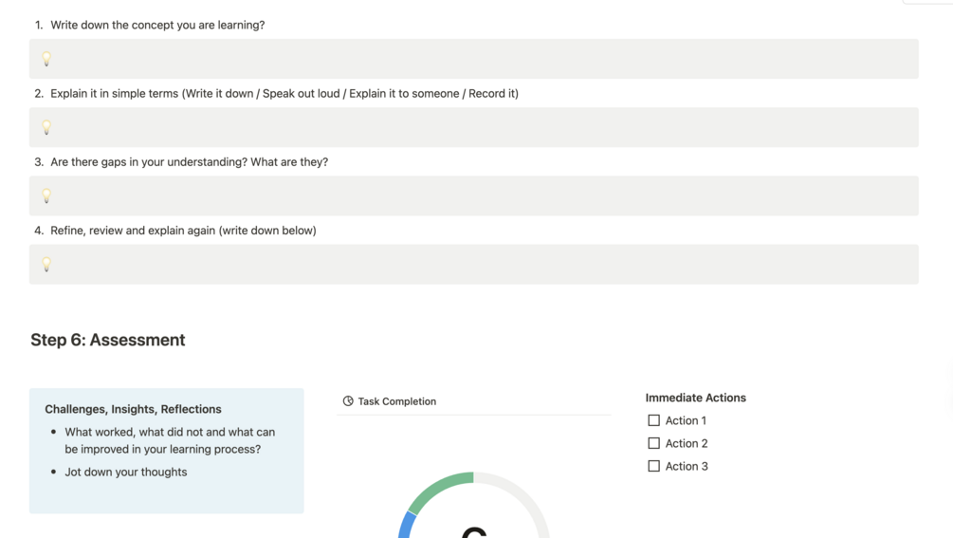Image resolution: width=953 pixels, height=538 pixels.
Task: Click lightbulb icon below 'Explain it in simple terms'
Action: (x=46, y=127)
